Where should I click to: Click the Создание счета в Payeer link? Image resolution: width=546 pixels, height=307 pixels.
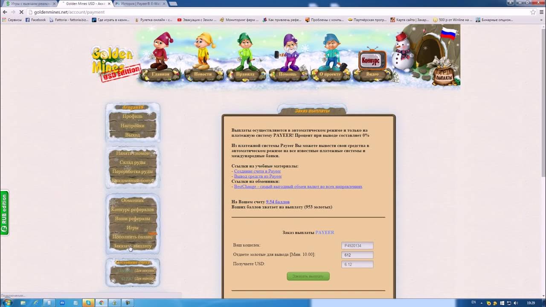tap(257, 171)
